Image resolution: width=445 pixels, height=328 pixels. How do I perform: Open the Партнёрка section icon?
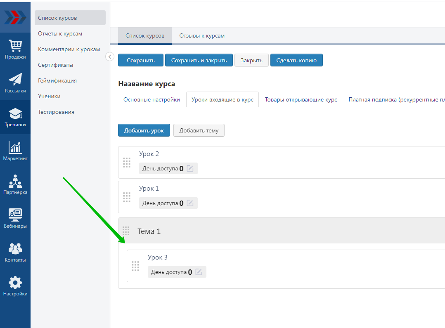(x=15, y=184)
